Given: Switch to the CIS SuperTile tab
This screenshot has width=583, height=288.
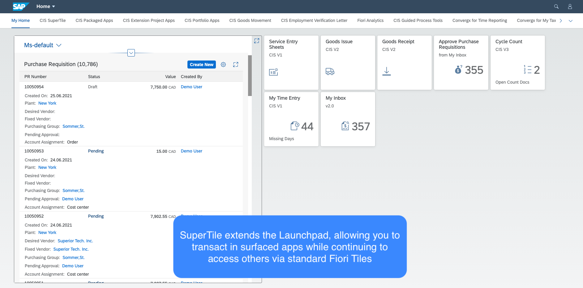Looking at the screenshot, I should pos(53,20).
